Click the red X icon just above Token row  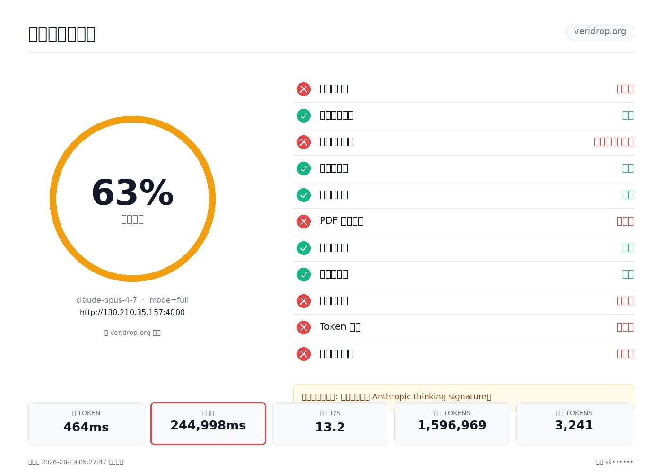click(304, 301)
